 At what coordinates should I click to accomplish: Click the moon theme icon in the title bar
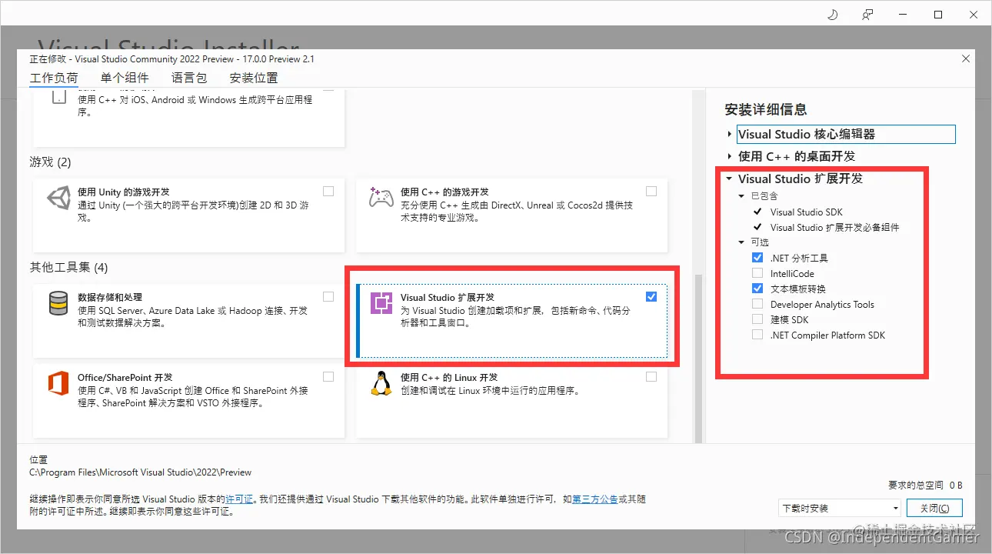pos(833,15)
